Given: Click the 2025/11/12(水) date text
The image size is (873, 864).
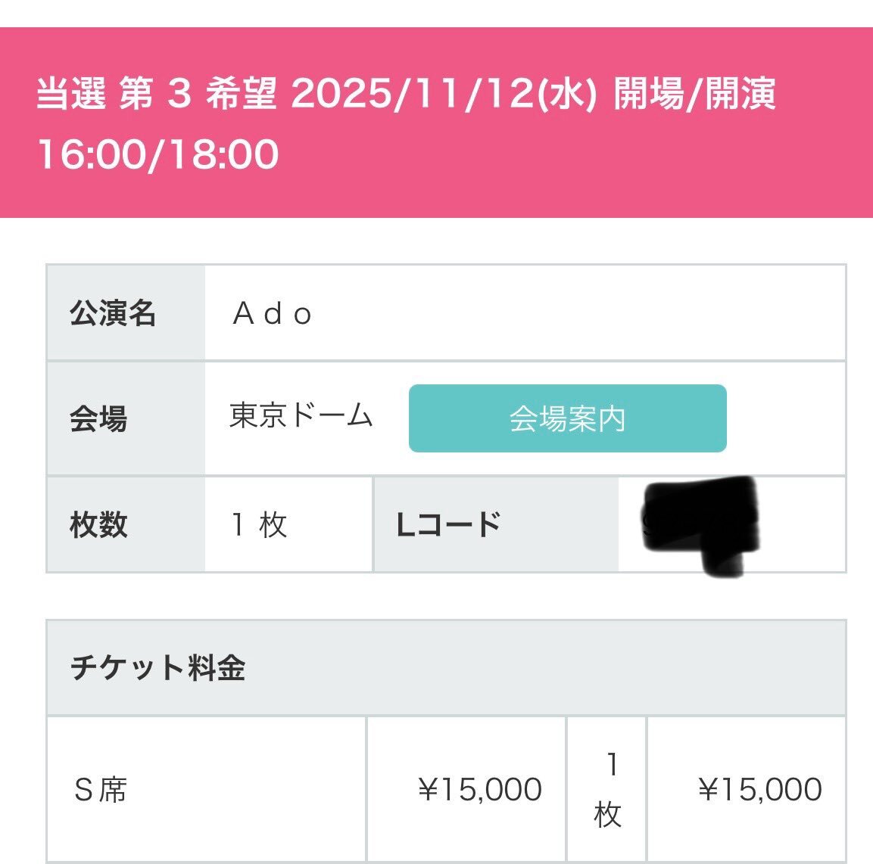Looking at the screenshot, I should click(x=444, y=93).
